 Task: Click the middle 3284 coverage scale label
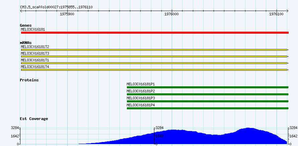159,128
